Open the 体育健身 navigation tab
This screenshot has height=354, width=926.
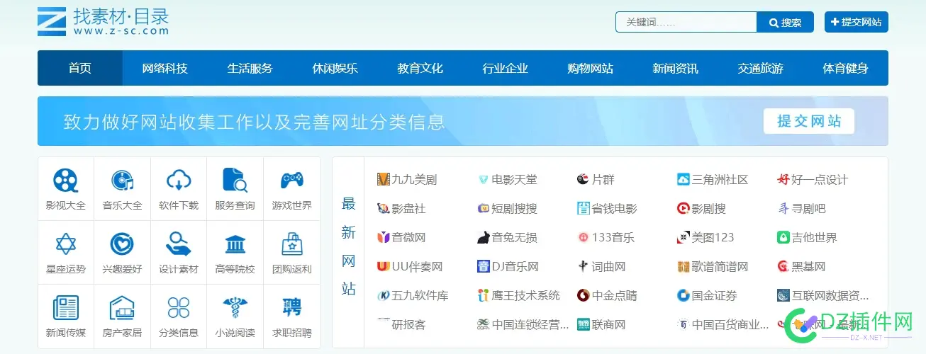pyautogui.click(x=846, y=69)
